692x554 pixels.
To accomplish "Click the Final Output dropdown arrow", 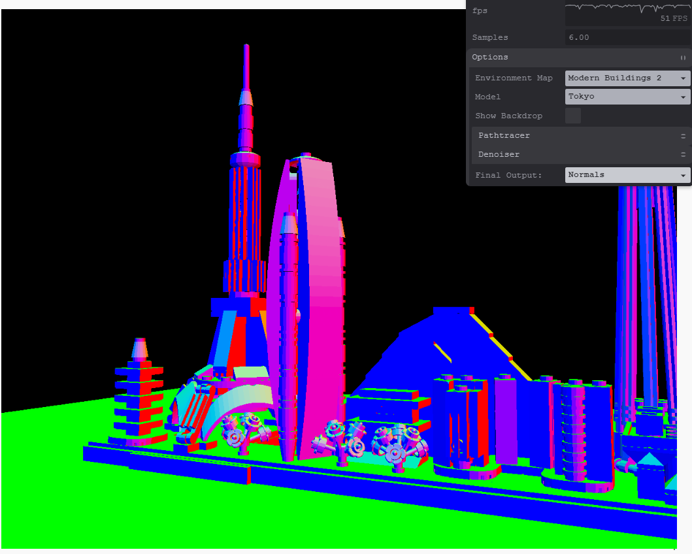I will tap(683, 175).
